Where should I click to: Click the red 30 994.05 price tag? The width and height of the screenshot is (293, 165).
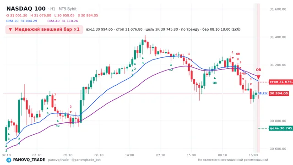(279, 93)
